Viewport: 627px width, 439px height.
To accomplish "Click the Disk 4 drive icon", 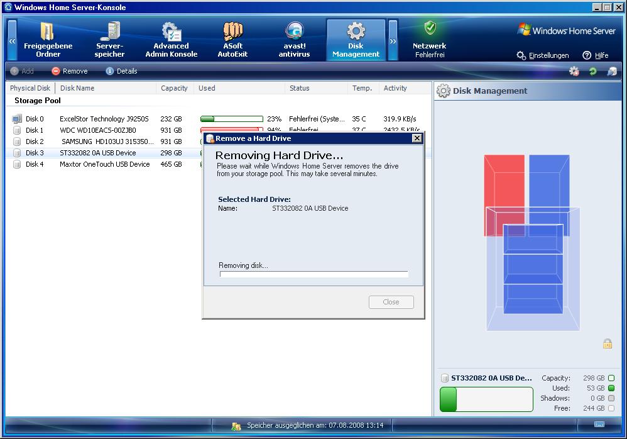I will pyautogui.click(x=17, y=164).
